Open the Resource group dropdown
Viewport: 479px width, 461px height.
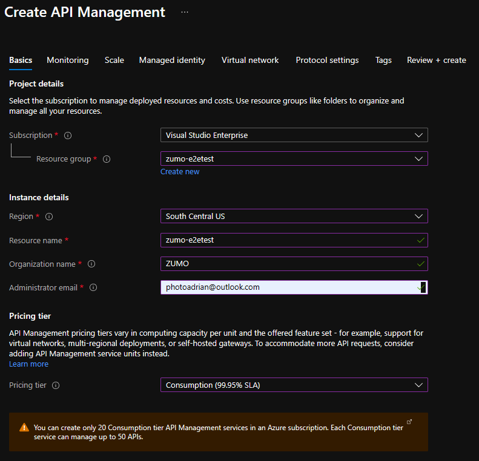pos(294,159)
